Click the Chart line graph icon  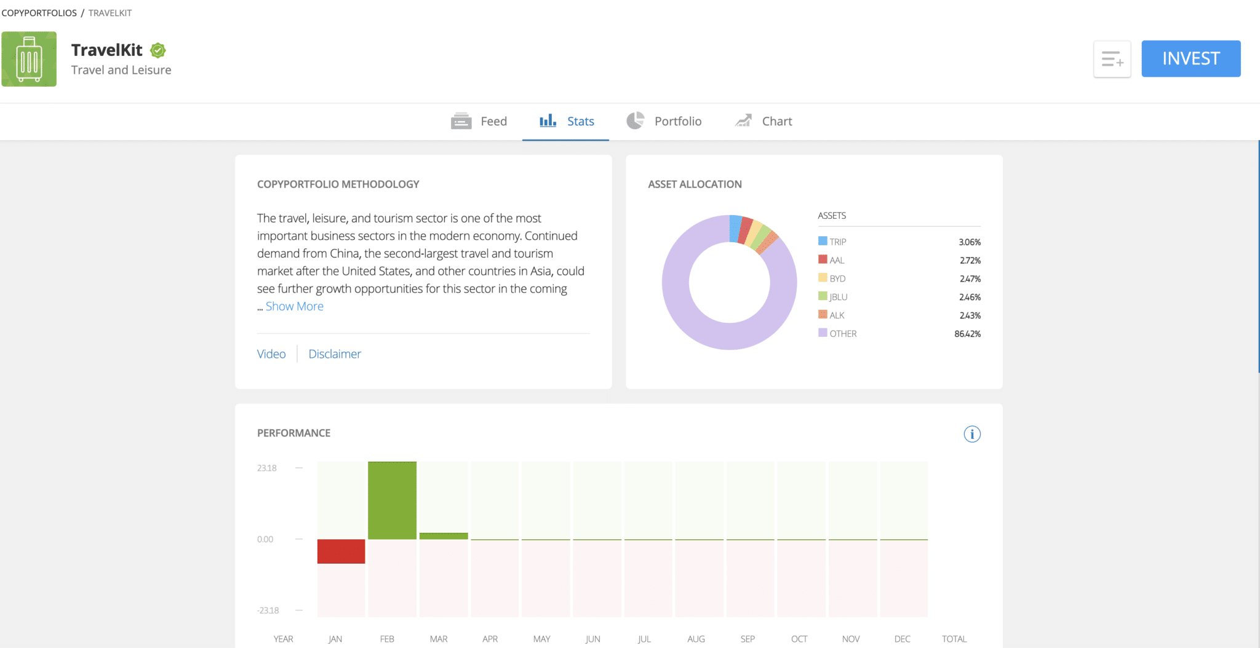tap(743, 121)
